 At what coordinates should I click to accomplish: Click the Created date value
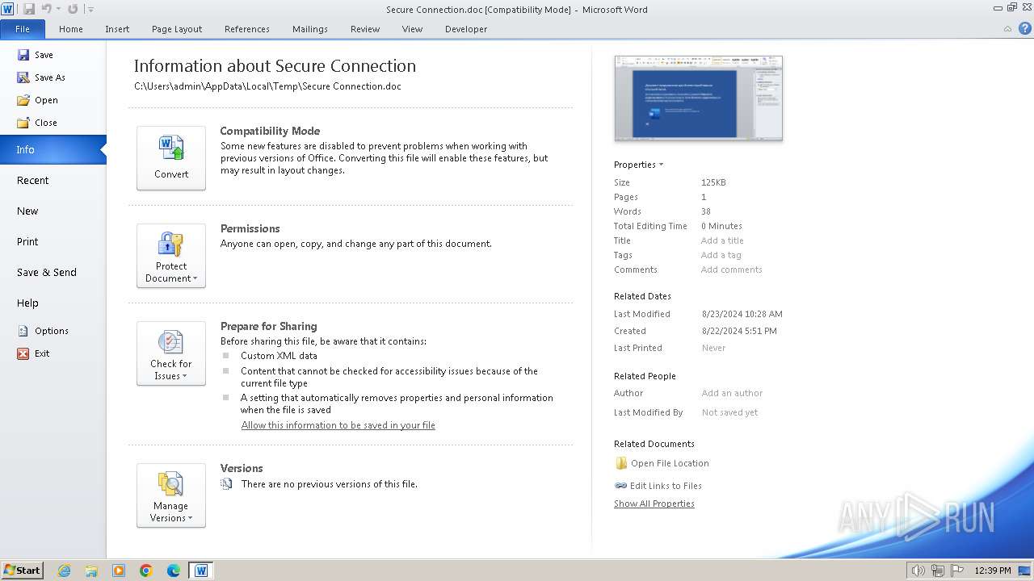click(x=739, y=331)
